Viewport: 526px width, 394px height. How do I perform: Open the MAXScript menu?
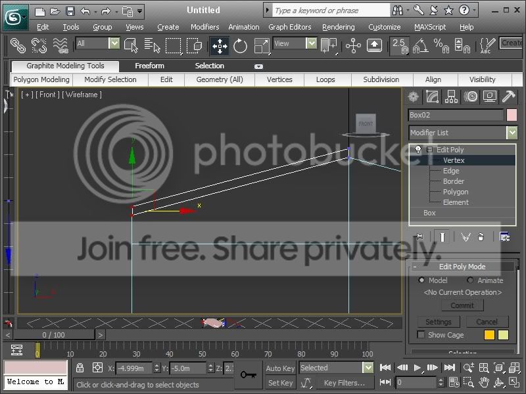[430, 27]
